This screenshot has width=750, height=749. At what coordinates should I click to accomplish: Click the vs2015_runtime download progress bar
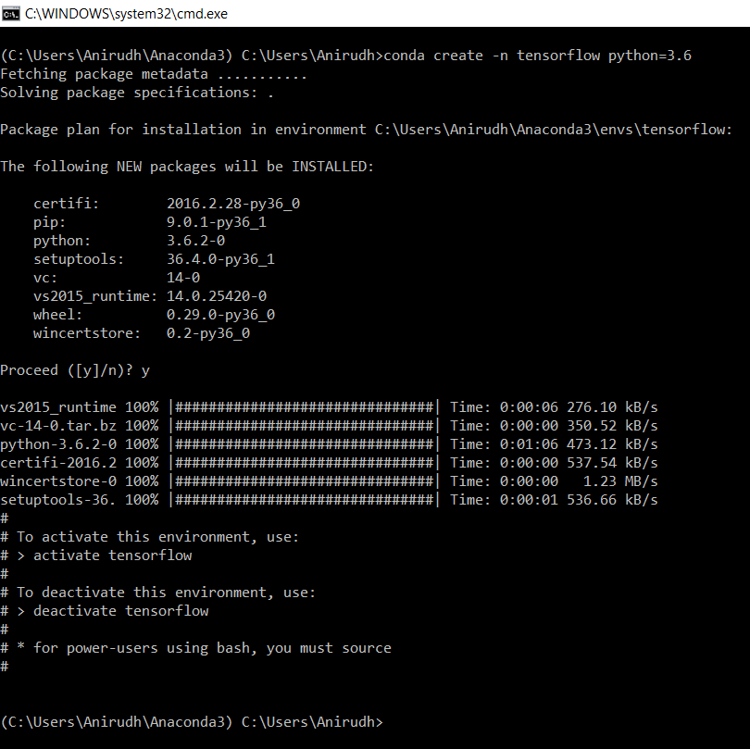point(305,407)
